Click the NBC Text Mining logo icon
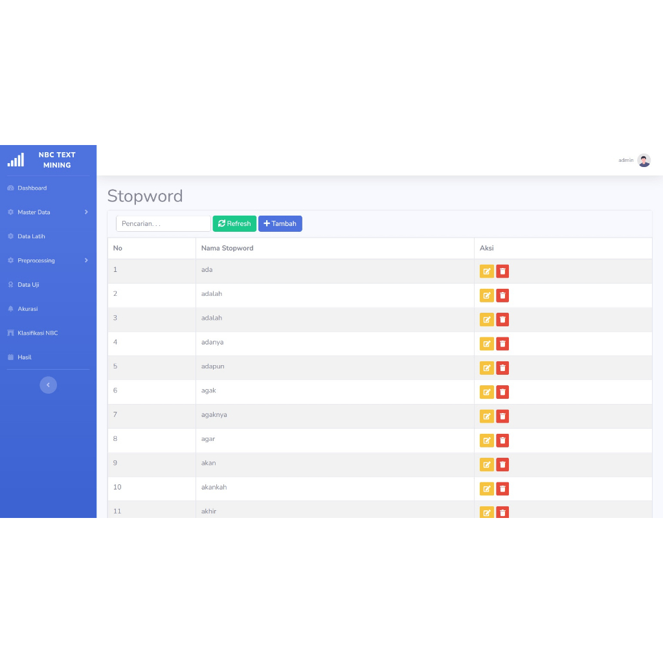This screenshot has width=663, height=663. [16, 160]
